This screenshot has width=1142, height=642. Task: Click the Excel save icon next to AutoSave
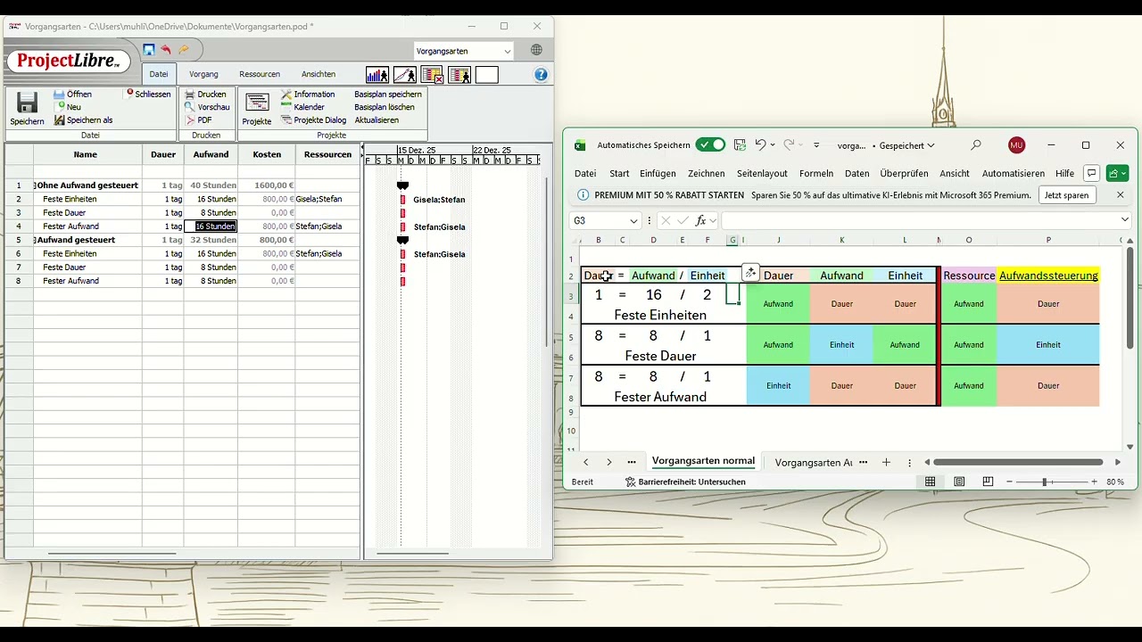(x=740, y=144)
